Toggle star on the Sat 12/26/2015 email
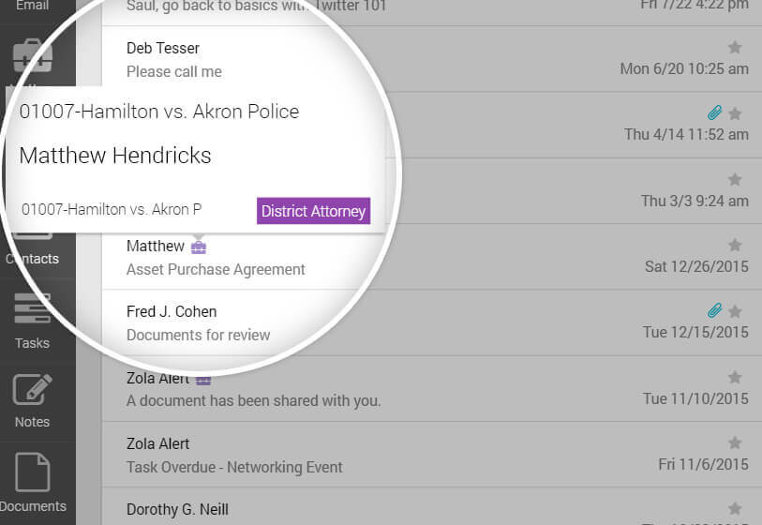The width and height of the screenshot is (762, 525). tap(735, 245)
